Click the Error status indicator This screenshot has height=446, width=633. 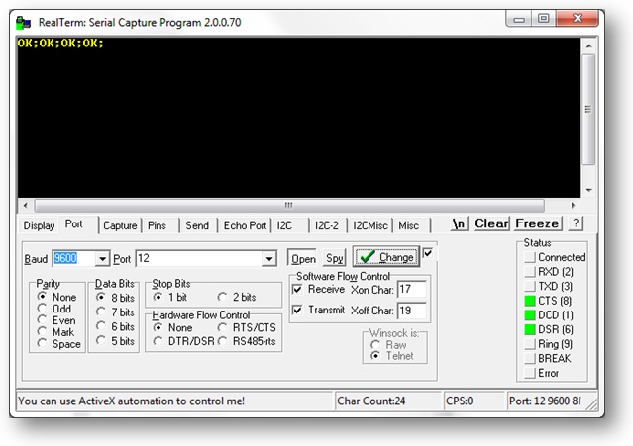pyautogui.click(x=530, y=373)
